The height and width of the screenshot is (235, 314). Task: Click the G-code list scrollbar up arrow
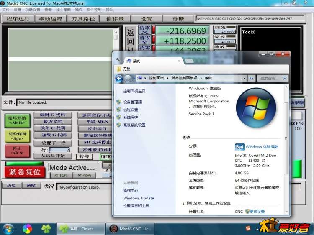116,32
